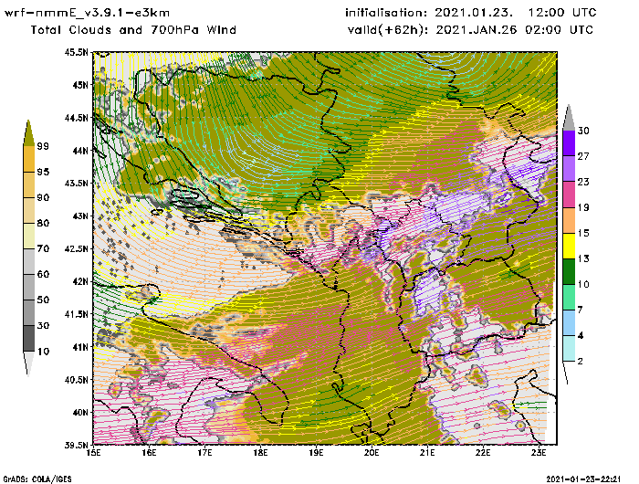Select the '80' value on cloud legend
Screen dimensions: 639x484
[x=43, y=223]
